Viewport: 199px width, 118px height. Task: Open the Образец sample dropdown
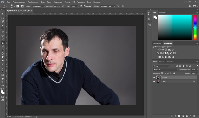click(x=108, y=6)
